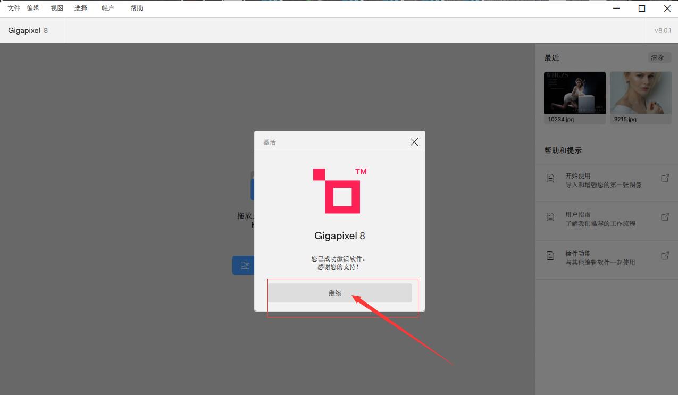Click the 10234.jpg file name
This screenshot has height=395, width=678.
tap(561, 120)
